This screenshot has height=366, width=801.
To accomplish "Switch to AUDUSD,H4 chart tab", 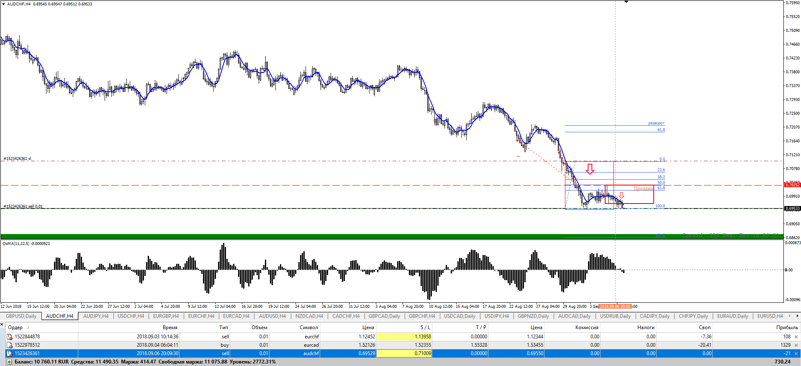I will point(272,316).
